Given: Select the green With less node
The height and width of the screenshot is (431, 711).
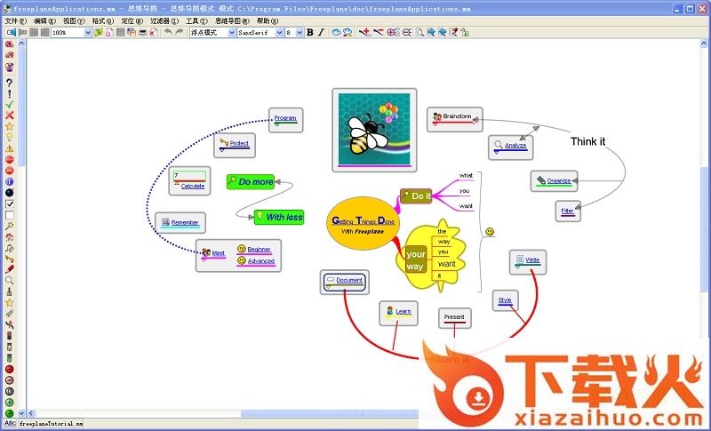Looking at the screenshot, I should [x=279, y=217].
